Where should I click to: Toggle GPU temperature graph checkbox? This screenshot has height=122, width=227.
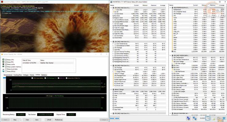pos(59,78)
